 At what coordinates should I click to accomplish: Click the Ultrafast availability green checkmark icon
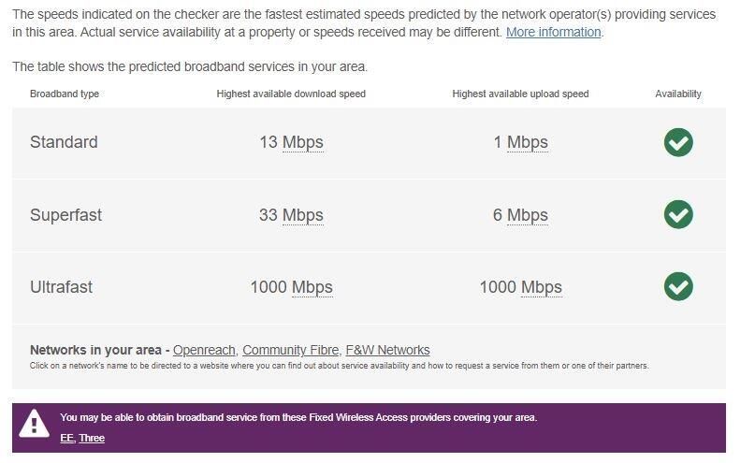(678, 286)
